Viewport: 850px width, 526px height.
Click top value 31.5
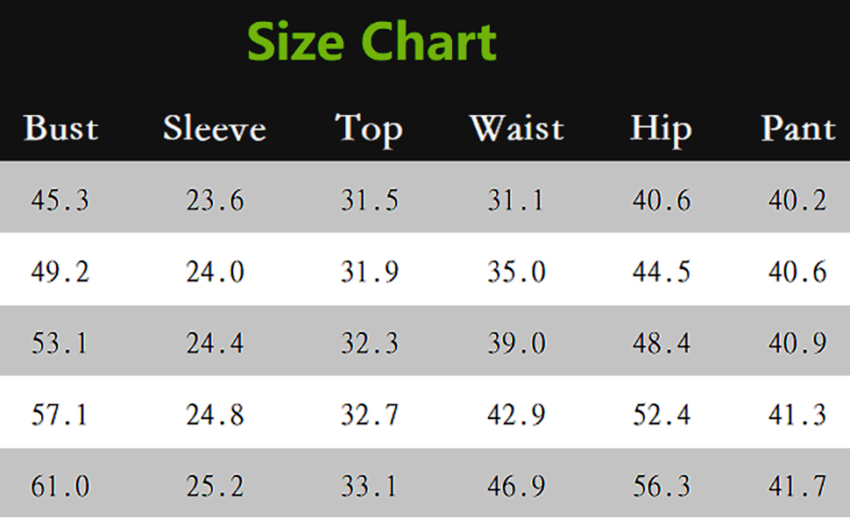coord(369,200)
